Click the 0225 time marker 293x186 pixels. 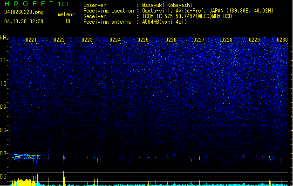(143, 40)
